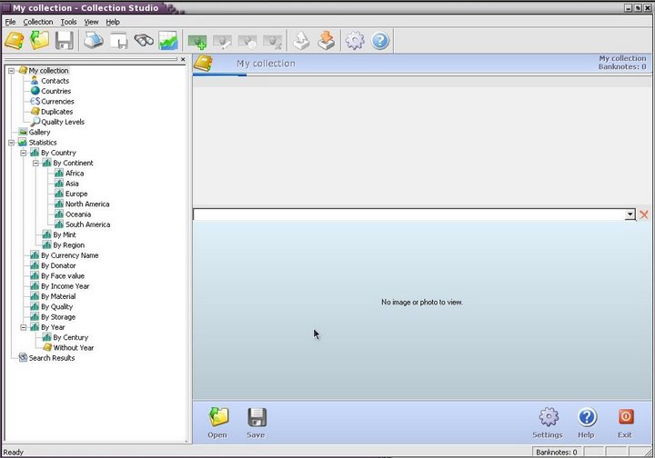Select Gallery in the tree

click(39, 133)
